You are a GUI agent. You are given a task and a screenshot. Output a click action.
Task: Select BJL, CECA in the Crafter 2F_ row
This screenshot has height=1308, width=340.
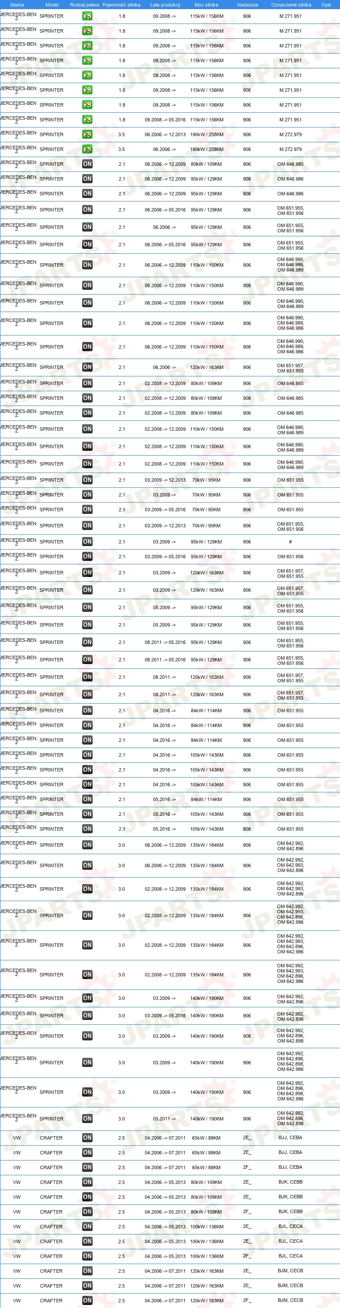[x=290, y=1256]
